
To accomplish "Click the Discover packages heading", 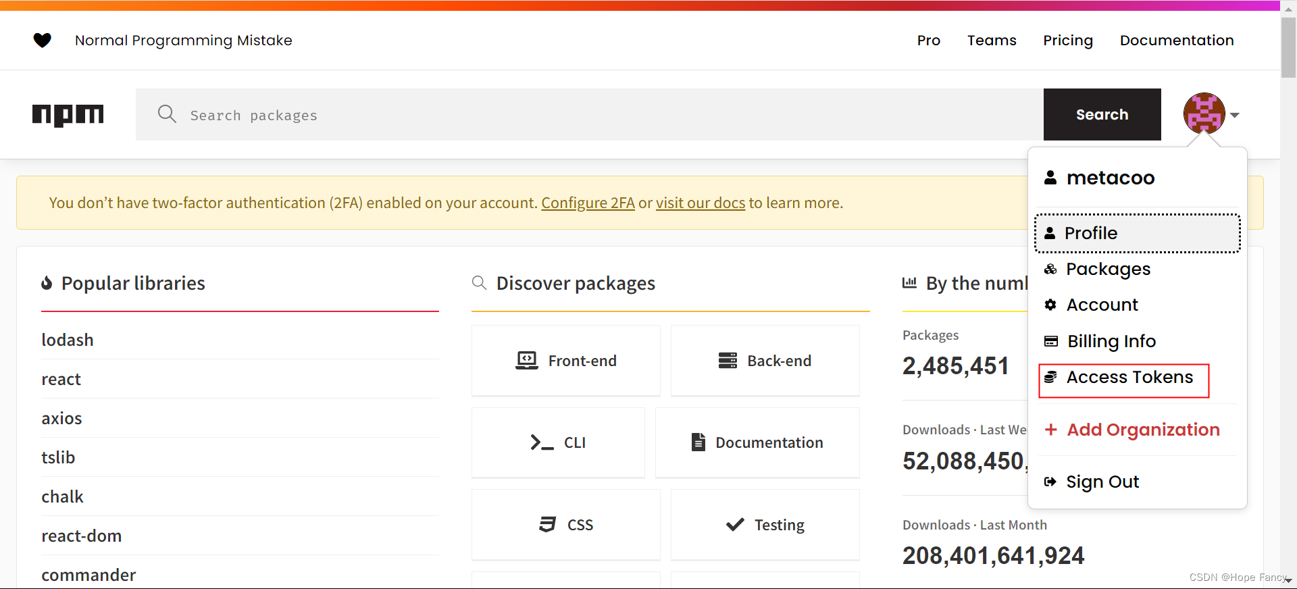I will point(576,283).
